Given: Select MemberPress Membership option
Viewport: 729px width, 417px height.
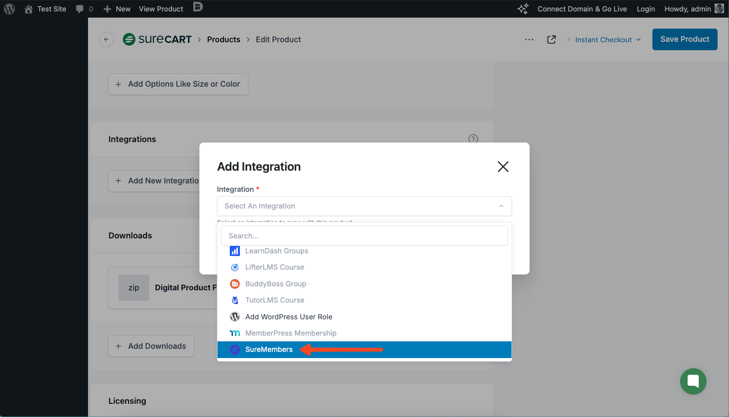Looking at the screenshot, I should [x=364, y=333].
